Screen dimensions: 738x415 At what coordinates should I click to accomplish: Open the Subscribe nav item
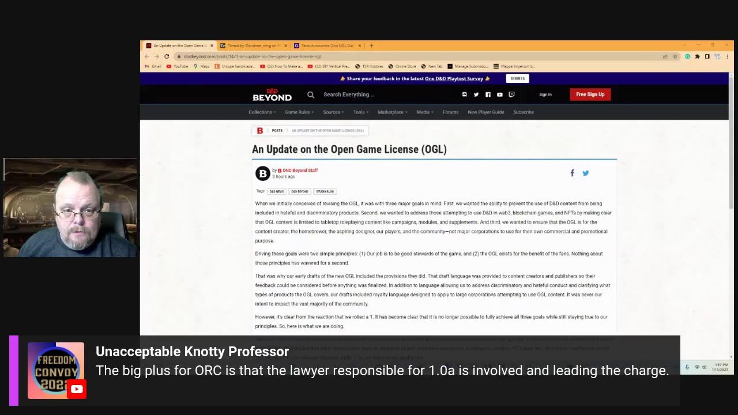pyautogui.click(x=524, y=112)
